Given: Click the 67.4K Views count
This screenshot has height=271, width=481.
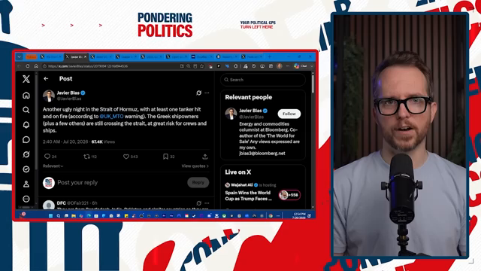Looking at the screenshot, I should pyautogui.click(x=103, y=142).
